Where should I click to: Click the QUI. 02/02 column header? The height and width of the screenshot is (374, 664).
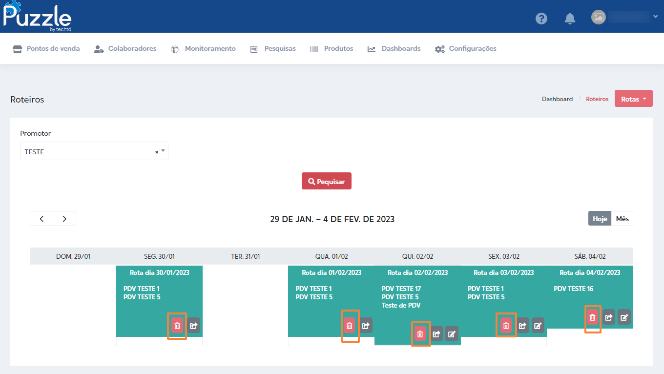pos(417,256)
